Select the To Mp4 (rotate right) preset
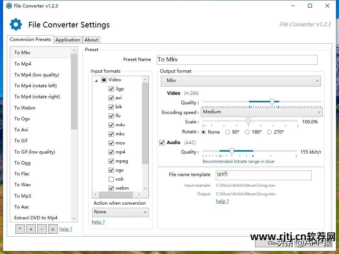Image resolution: width=339 pixels, height=254 pixels. [x=41, y=97]
